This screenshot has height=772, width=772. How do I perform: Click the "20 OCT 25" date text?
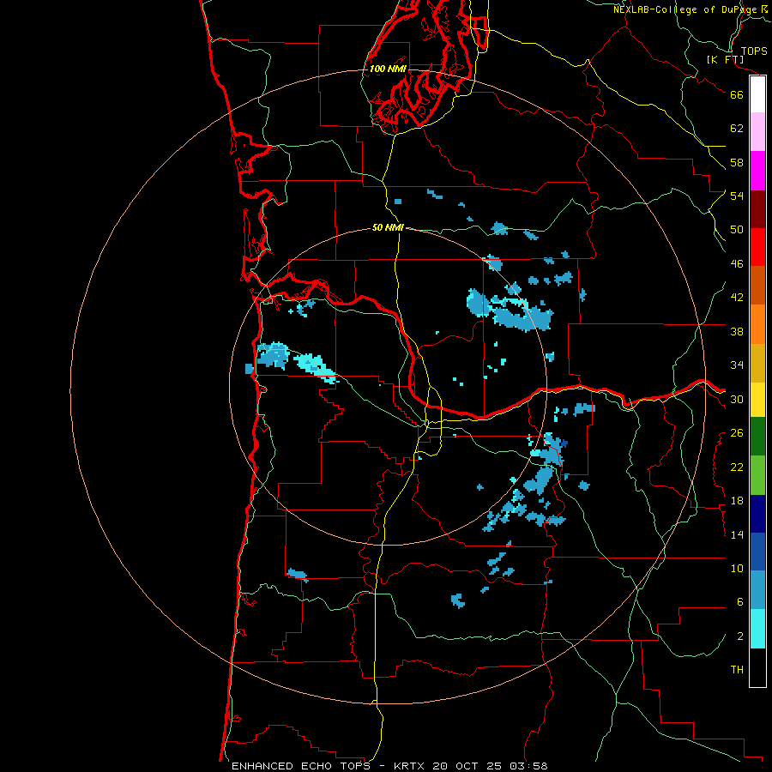(467, 766)
